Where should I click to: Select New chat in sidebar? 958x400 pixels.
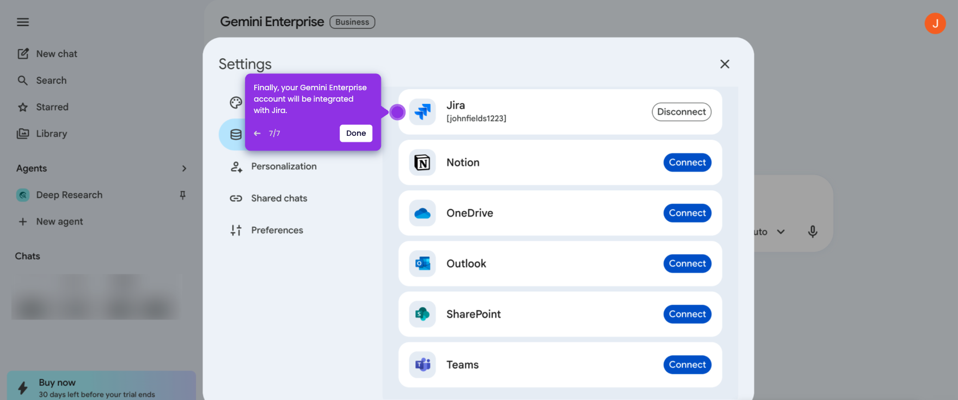pos(57,54)
